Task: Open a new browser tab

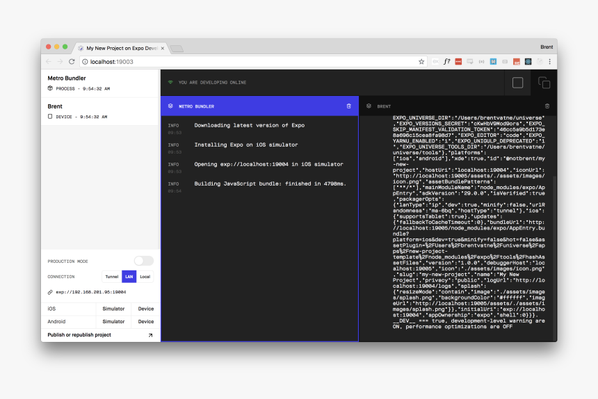Action: coord(177,49)
